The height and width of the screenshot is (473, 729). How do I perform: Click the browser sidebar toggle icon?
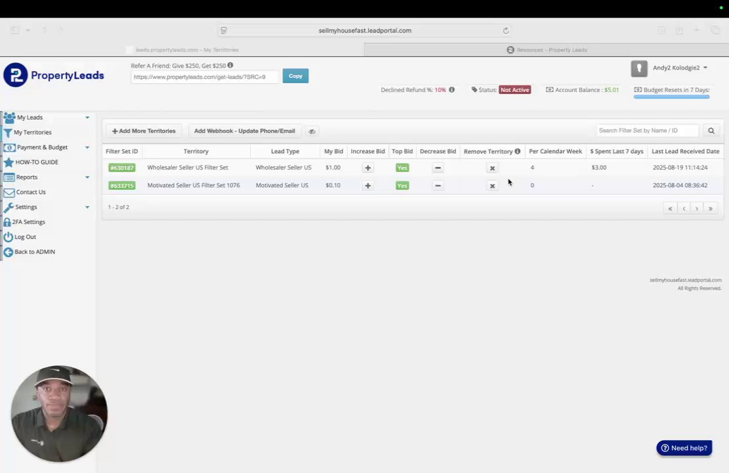click(15, 30)
